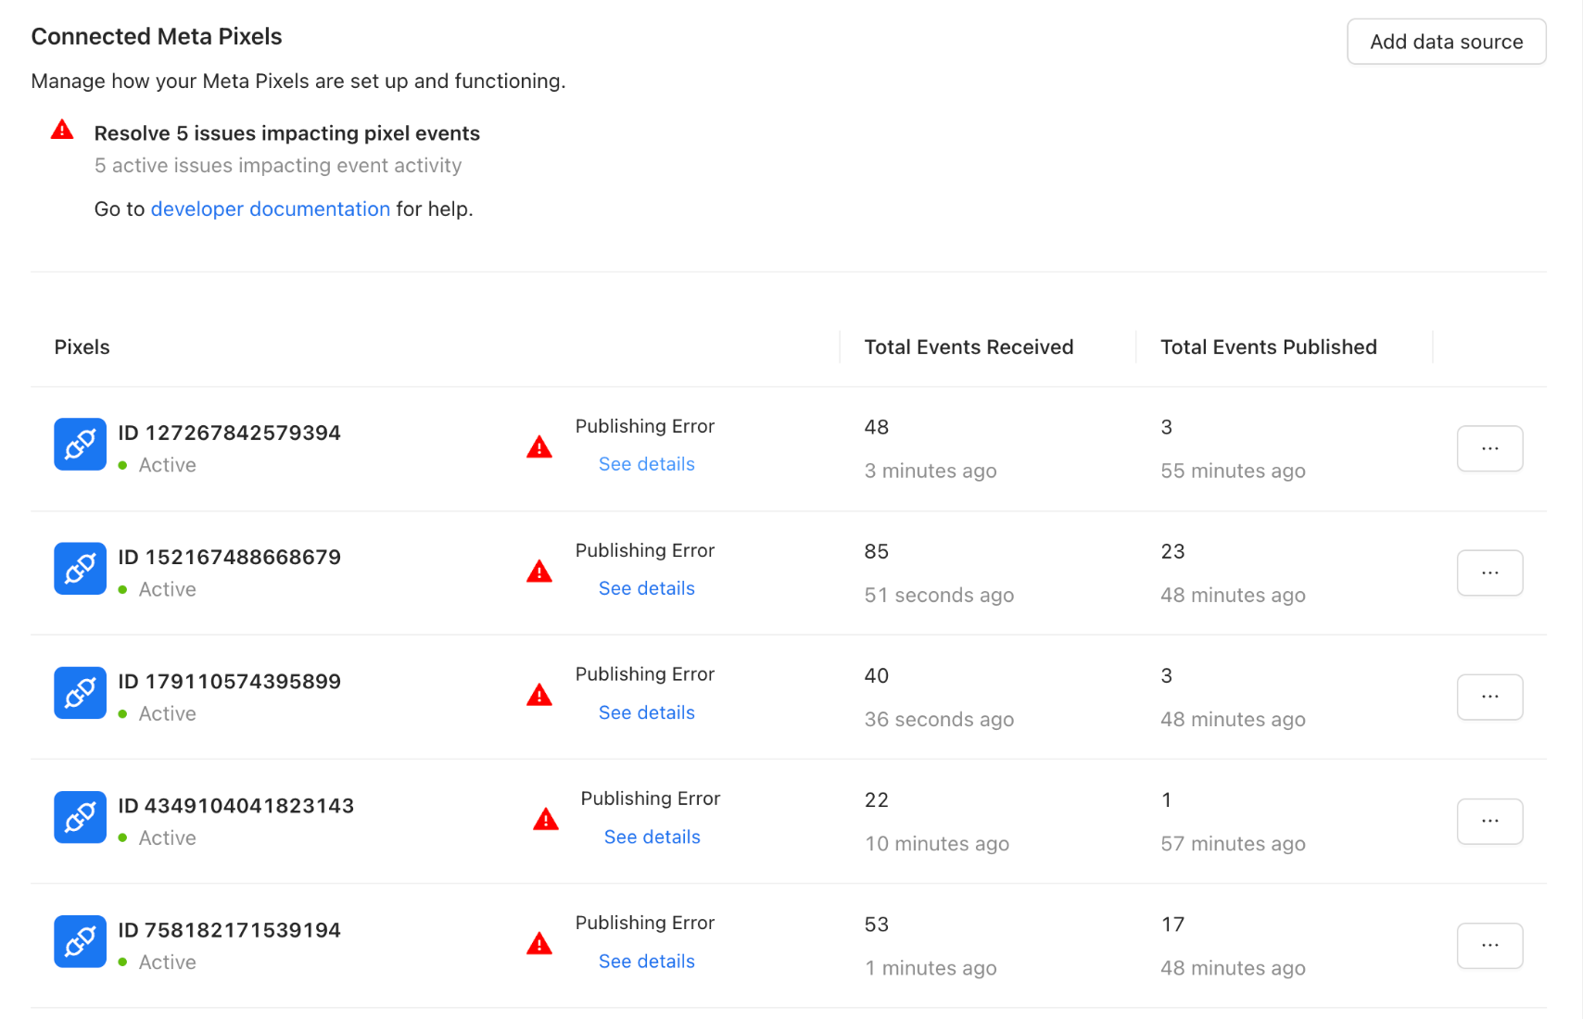Viewport: 1583px width, 1019px height.
Task: Click the 3 minutes ago received timestamp
Action: [931, 472]
